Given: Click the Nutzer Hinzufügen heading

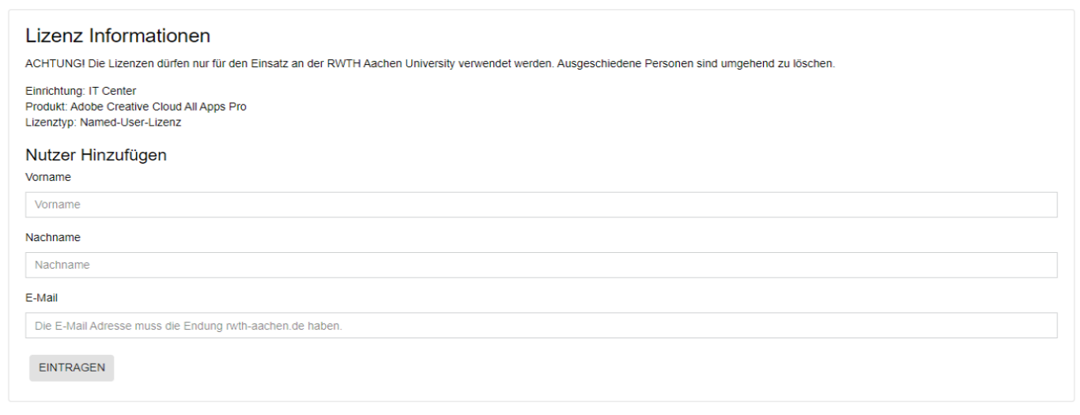Looking at the screenshot, I should (x=96, y=155).
